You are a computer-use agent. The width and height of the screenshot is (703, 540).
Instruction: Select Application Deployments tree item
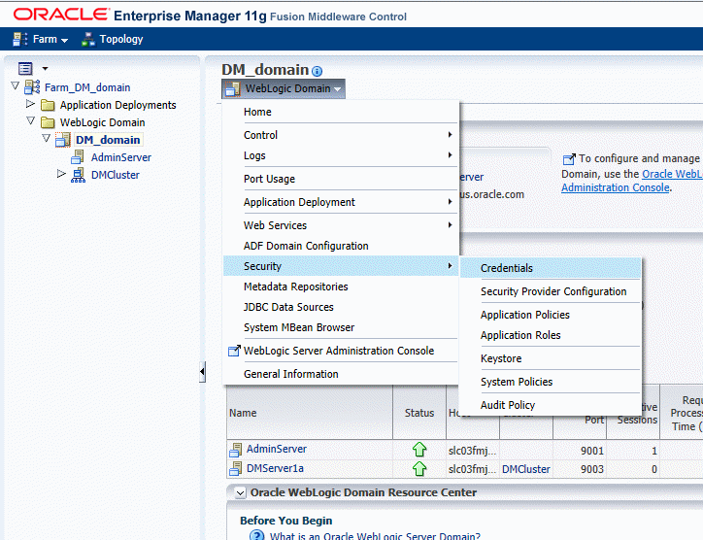coord(117,105)
